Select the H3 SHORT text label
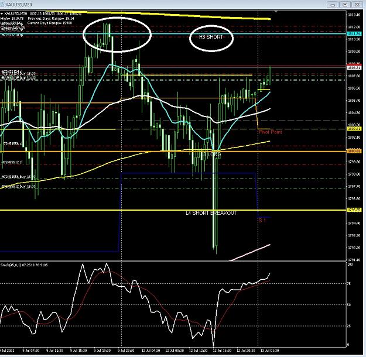 coord(211,37)
